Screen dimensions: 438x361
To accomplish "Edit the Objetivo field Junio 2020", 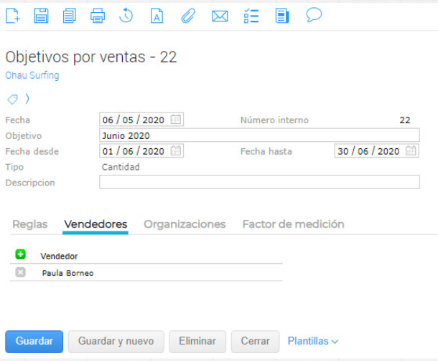I will (x=259, y=135).
